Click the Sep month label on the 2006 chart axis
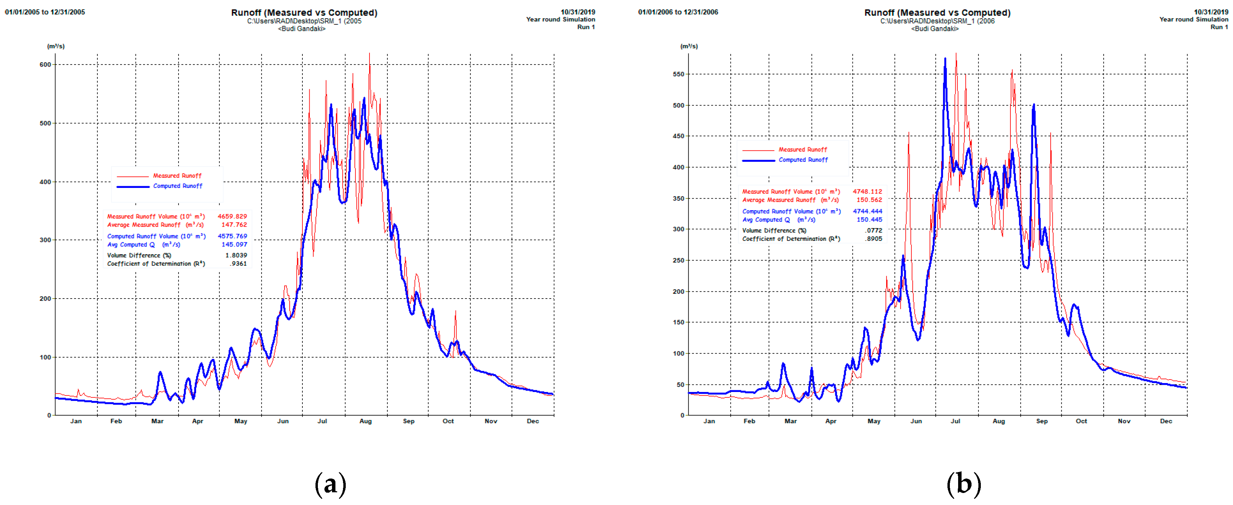Screen dimensions: 1233x505 1041,421
